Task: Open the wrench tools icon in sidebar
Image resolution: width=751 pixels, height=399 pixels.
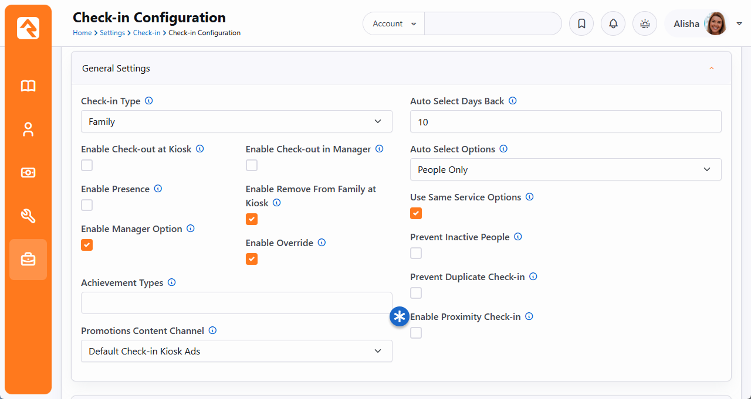Action: (28, 216)
